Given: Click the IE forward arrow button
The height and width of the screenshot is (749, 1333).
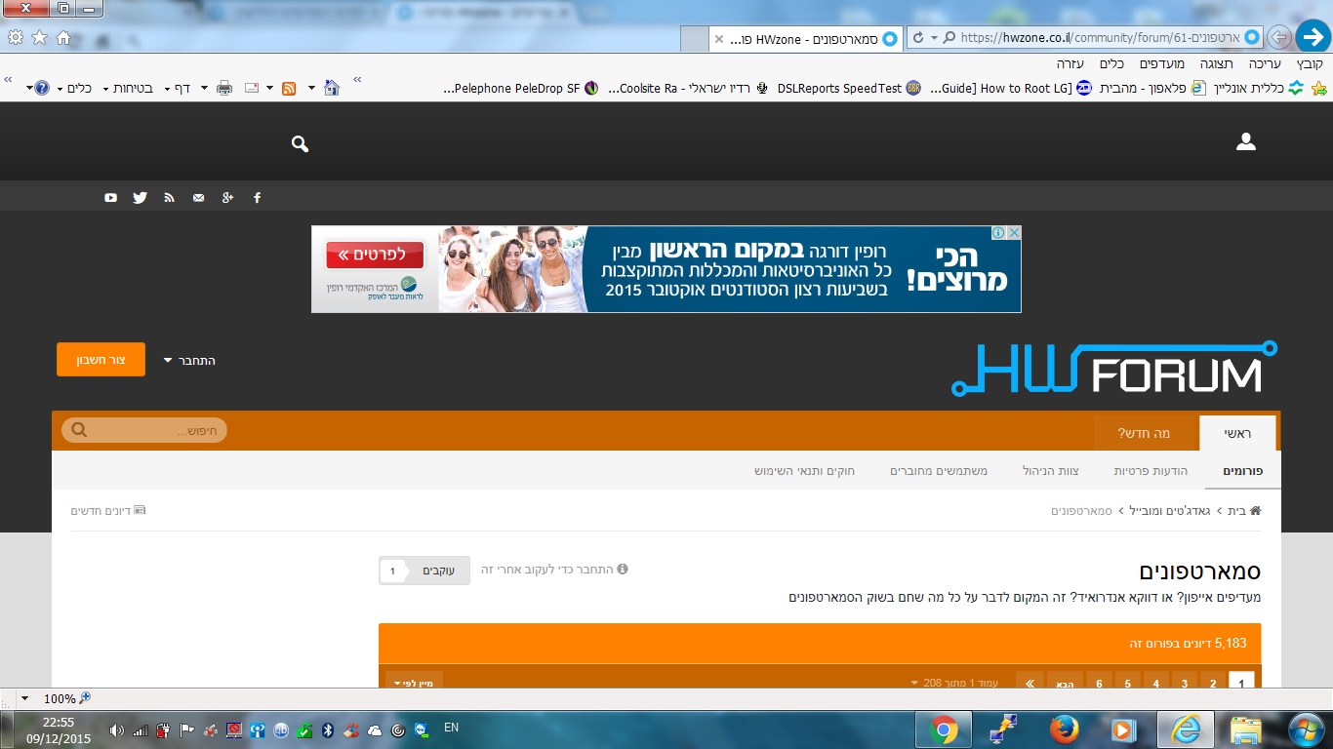Looking at the screenshot, I should pyautogui.click(x=1279, y=37).
